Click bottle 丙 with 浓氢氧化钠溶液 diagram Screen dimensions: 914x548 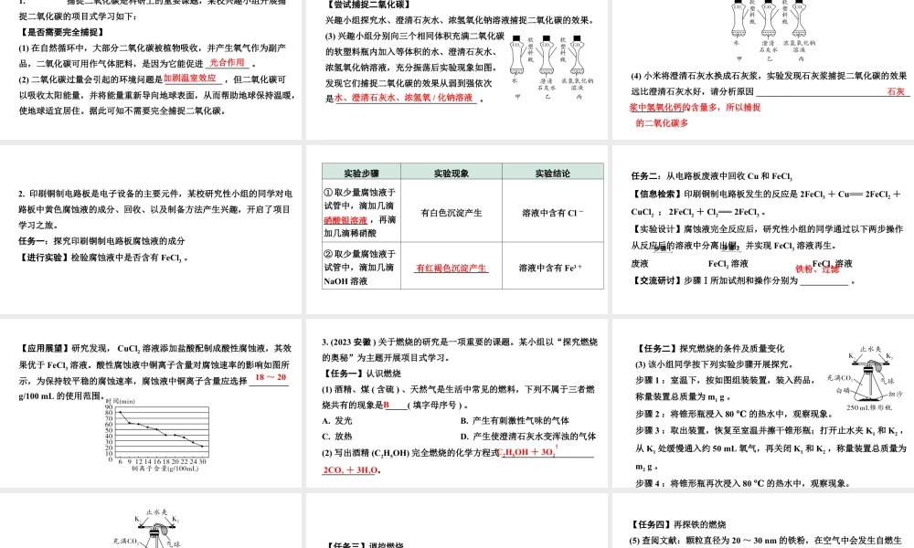[x=798, y=20]
